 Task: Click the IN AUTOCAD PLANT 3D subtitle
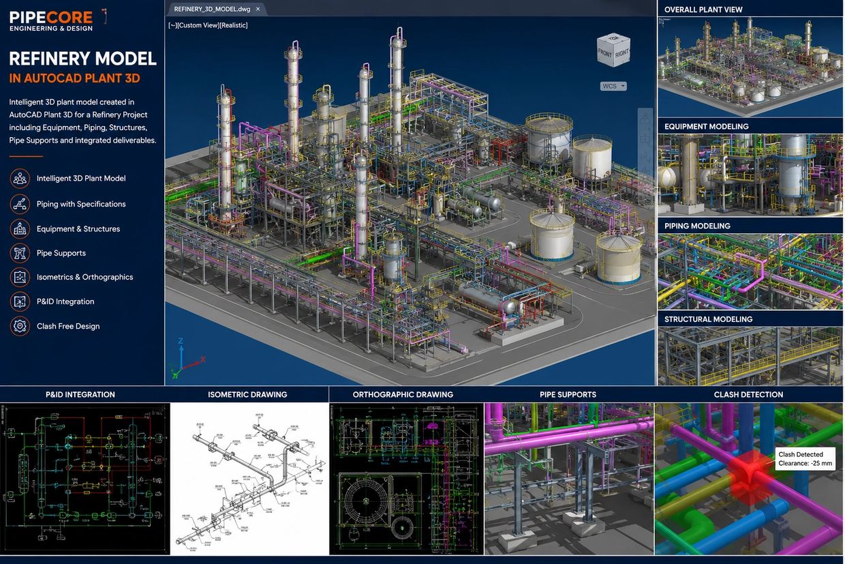pos(75,78)
